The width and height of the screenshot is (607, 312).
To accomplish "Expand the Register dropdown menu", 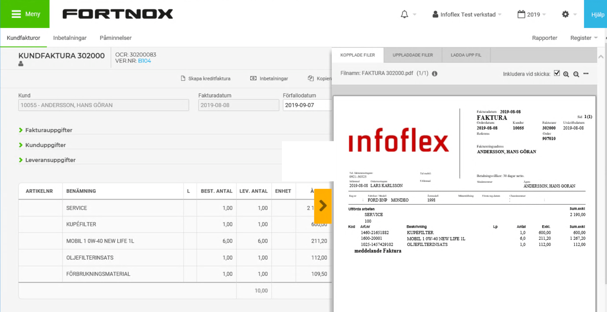I will coord(584,38).
